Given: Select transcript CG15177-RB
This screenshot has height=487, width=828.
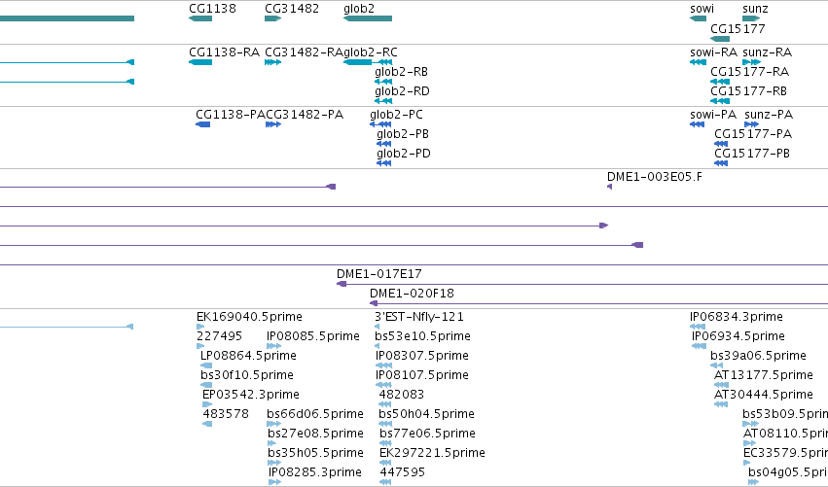Looking at the screenshot, I should tap(748, 91).
